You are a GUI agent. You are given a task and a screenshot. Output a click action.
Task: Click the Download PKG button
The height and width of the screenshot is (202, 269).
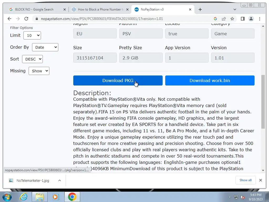point(118,80)
